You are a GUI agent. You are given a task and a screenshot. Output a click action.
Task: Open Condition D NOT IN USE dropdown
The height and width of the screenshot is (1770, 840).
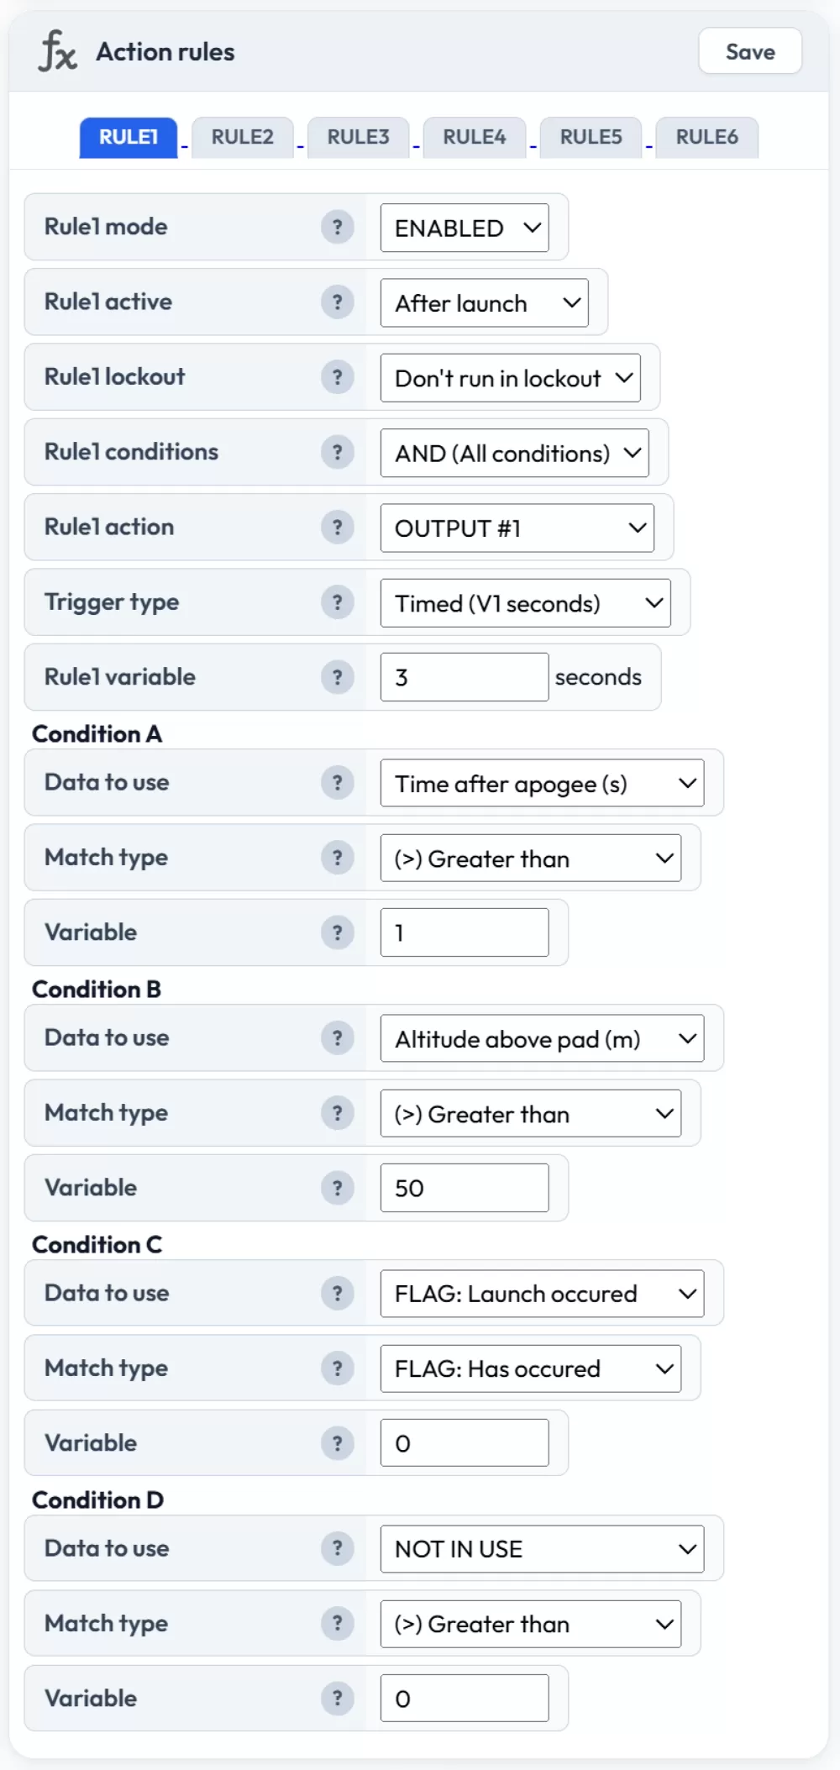542,1549
